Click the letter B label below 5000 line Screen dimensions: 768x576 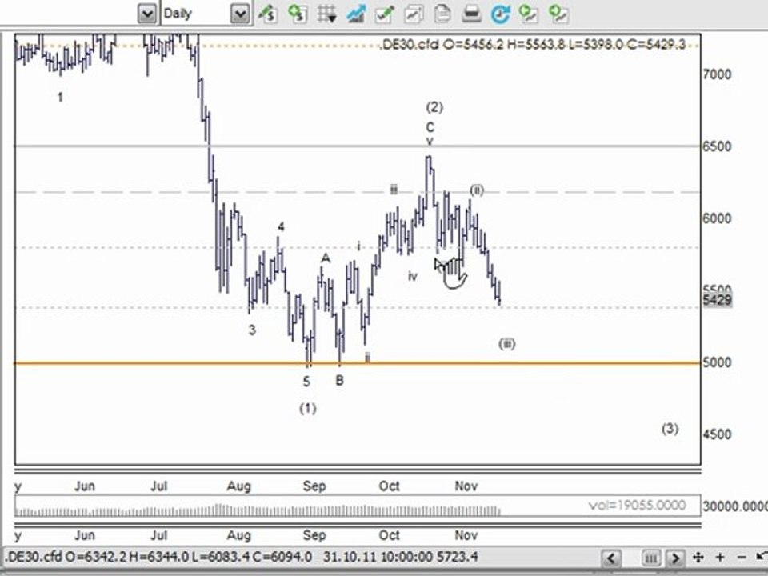pyautogui.click(x=339, y=380)
